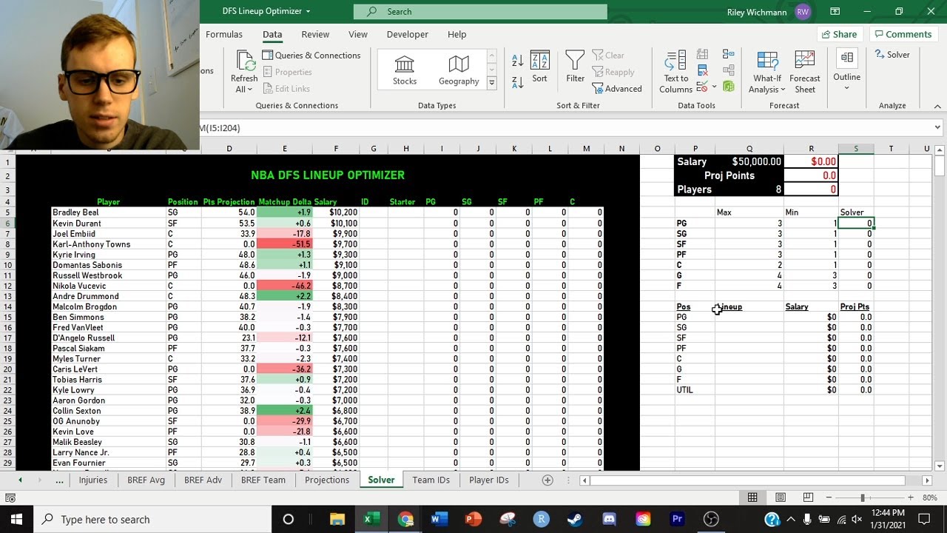Switch to Normal view icon
This screenshot has height=533, width=947.
[x=752, y=498]
